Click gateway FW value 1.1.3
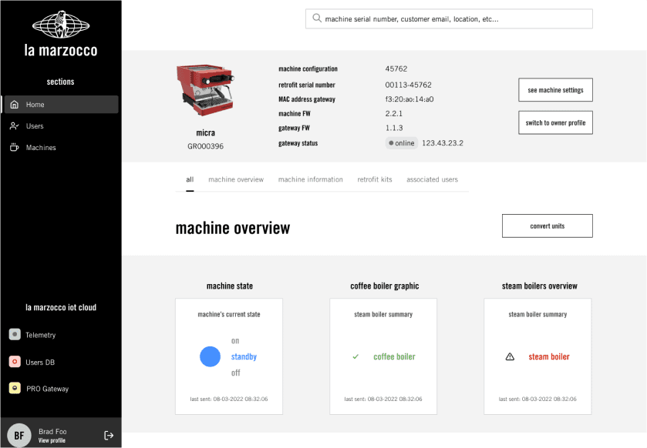Screen dimensions: 647x448 (x=394, y=128)
